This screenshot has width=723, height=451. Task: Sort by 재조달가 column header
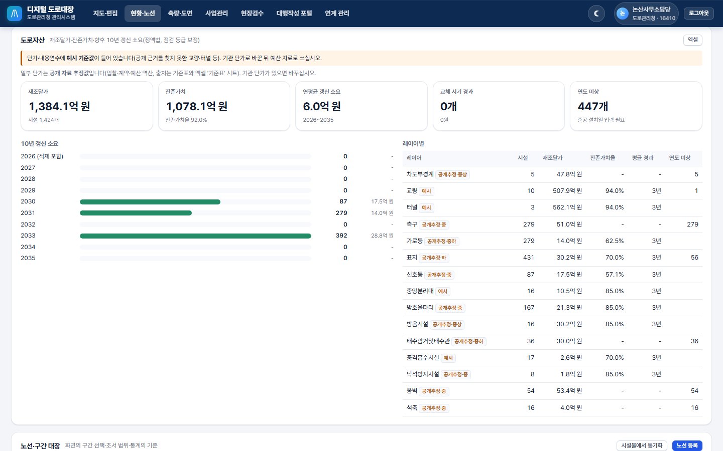tap(552, 158)
